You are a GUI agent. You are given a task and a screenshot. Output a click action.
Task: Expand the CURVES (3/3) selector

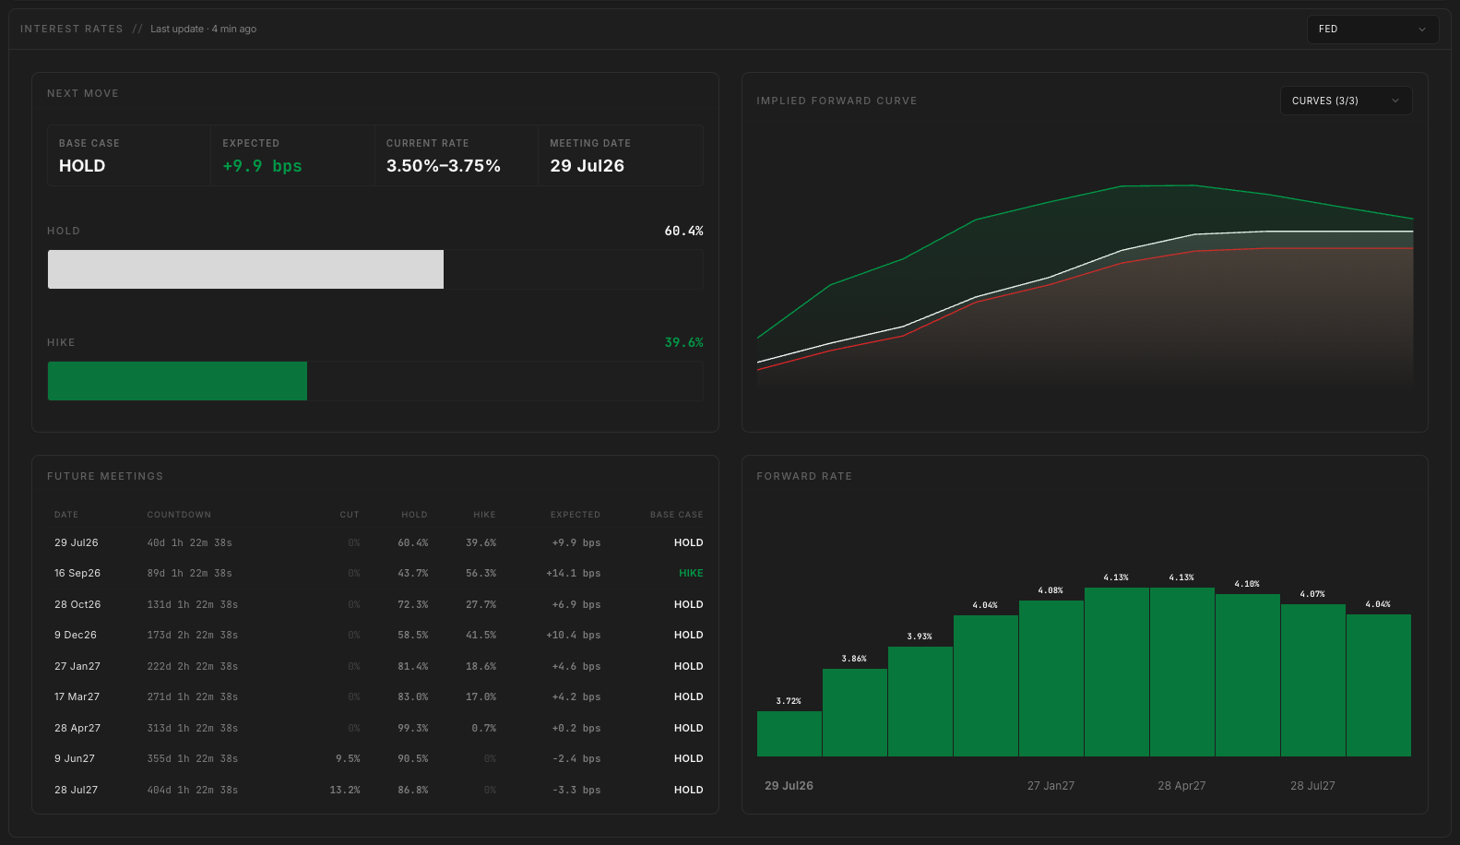[x=1346, y=101]
